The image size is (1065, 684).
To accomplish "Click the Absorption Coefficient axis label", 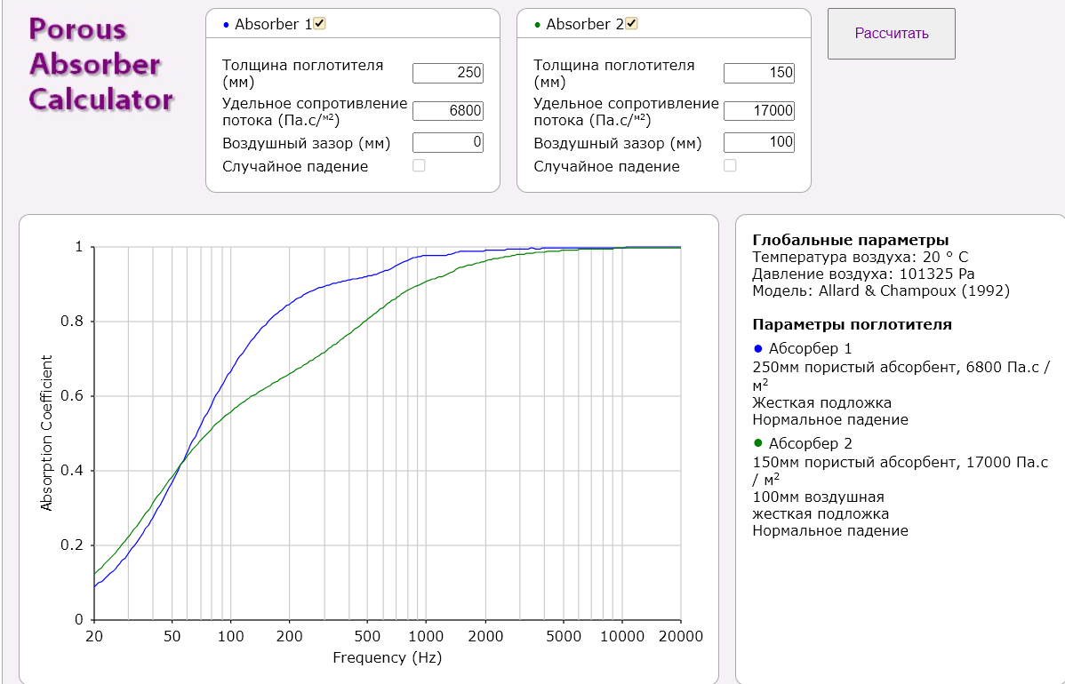I will click(47, 433).
